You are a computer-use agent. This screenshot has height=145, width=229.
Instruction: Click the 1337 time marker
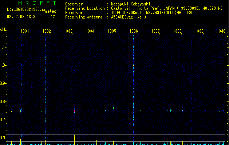coord(155,31)
